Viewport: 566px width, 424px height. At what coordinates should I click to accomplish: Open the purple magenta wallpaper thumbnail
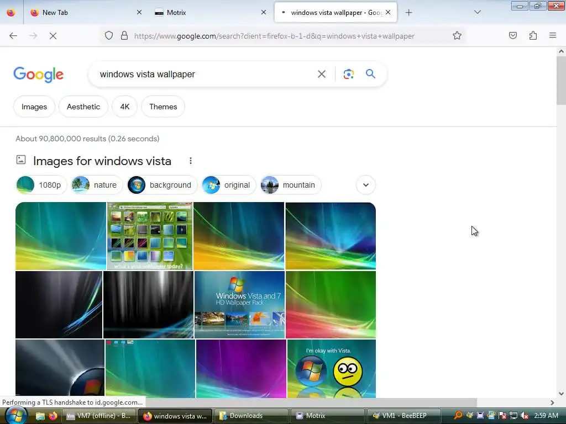pos(241,368)
